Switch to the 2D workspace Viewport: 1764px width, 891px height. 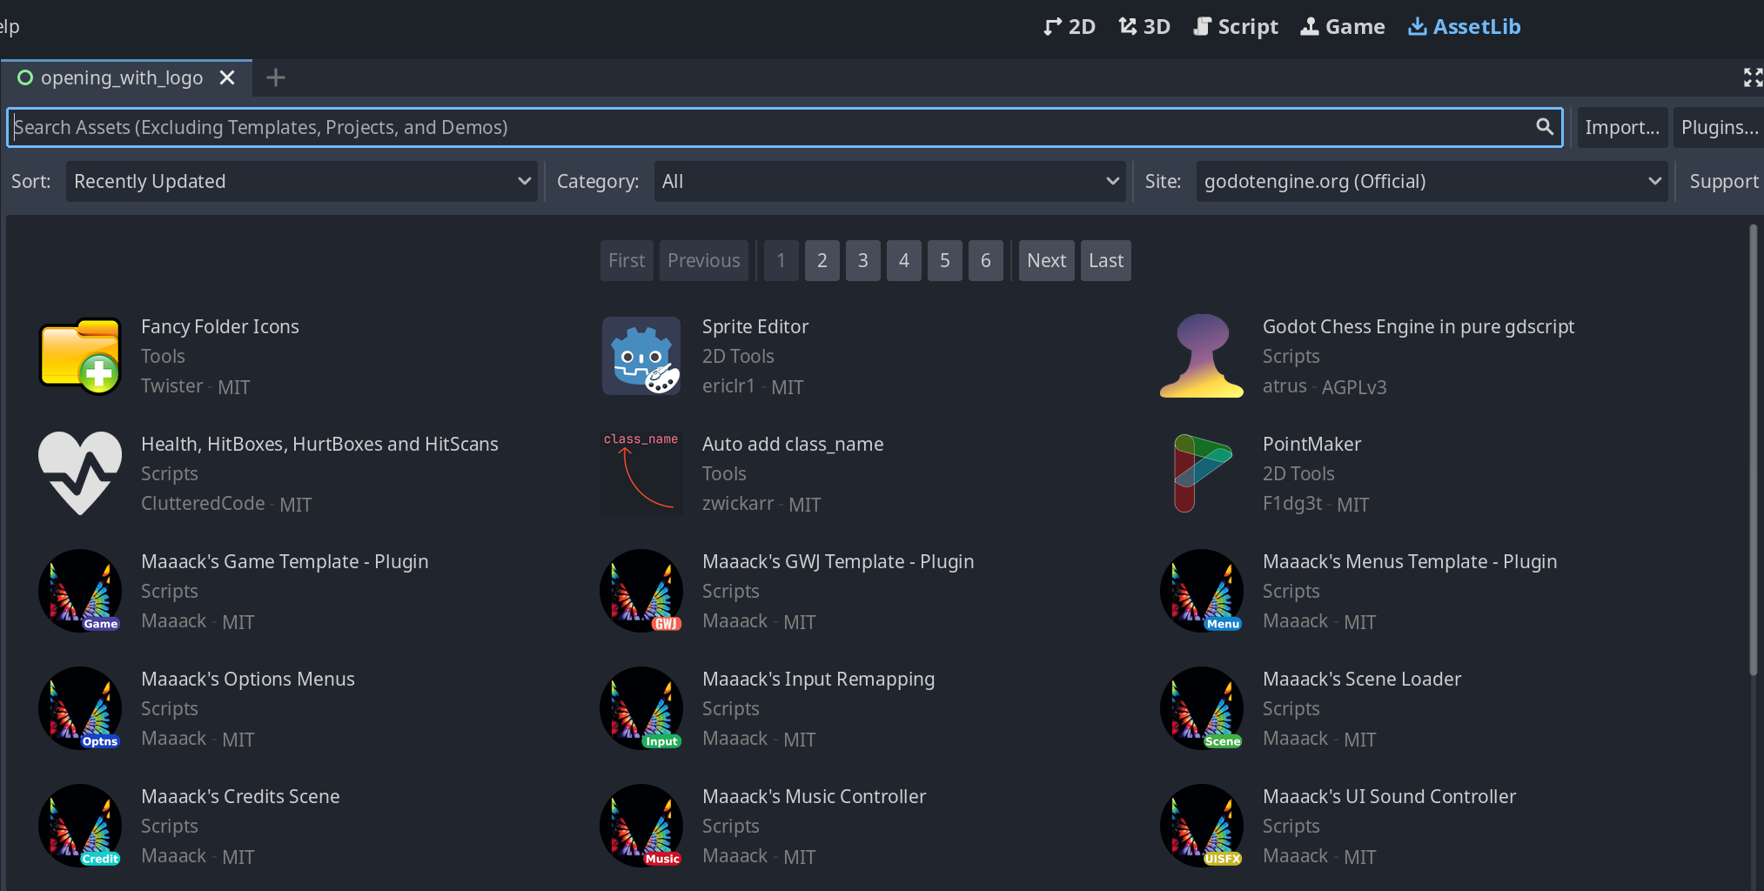point(1070,27)
